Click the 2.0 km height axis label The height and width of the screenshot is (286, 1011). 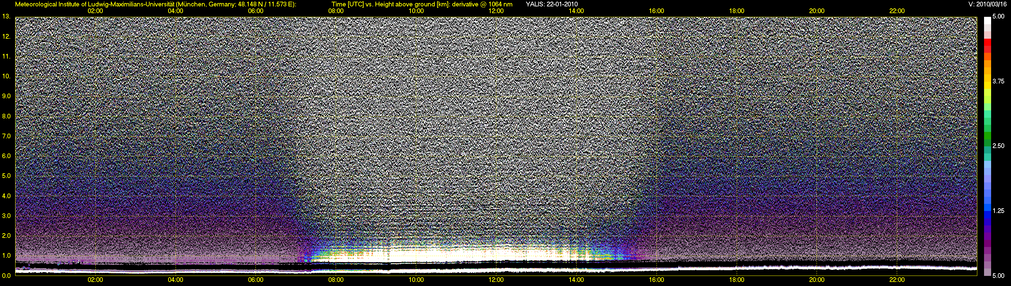[x=6, y=236]
